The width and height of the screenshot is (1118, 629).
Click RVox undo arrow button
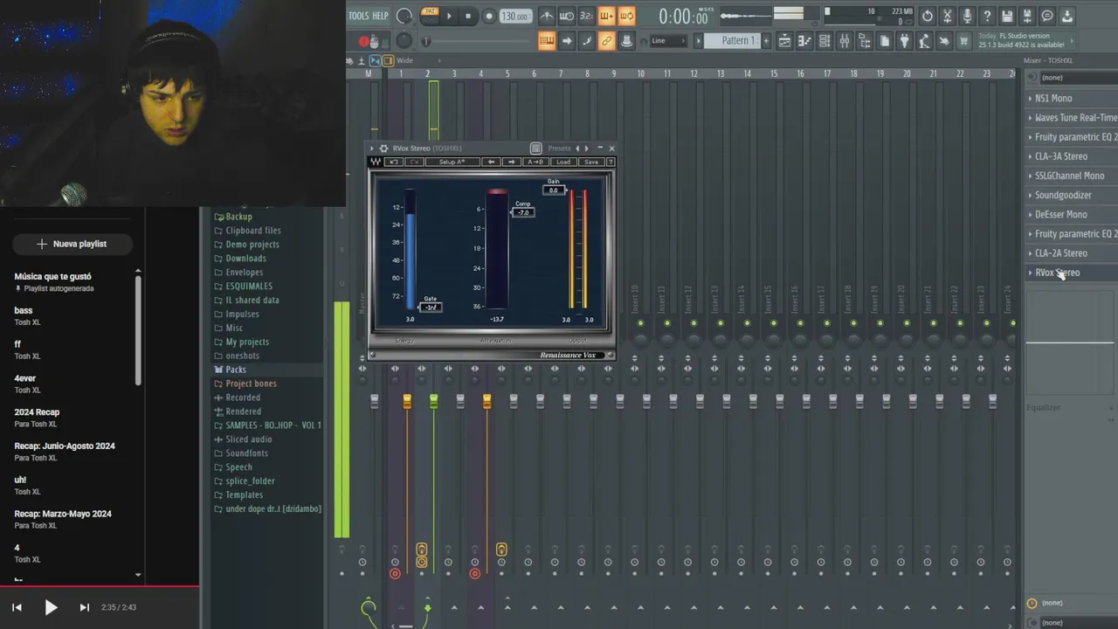tap(394, 162)
